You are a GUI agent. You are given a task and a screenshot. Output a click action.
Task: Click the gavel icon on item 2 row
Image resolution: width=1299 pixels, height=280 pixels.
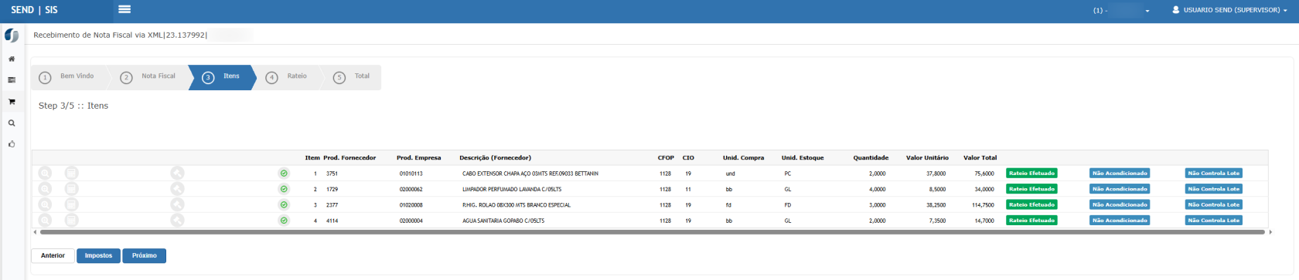pos(177,189)
